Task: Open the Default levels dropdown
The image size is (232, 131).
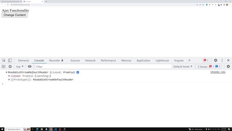Action: (x=183, y=67)
